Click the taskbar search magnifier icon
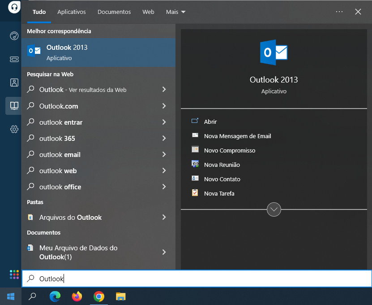Image resolution: width=372 pixels, height=305 pixels. coord(32,296)
